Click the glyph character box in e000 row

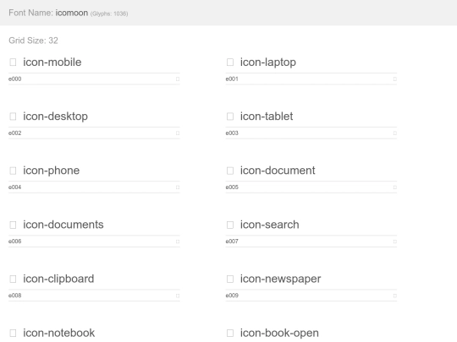point(178,79)
